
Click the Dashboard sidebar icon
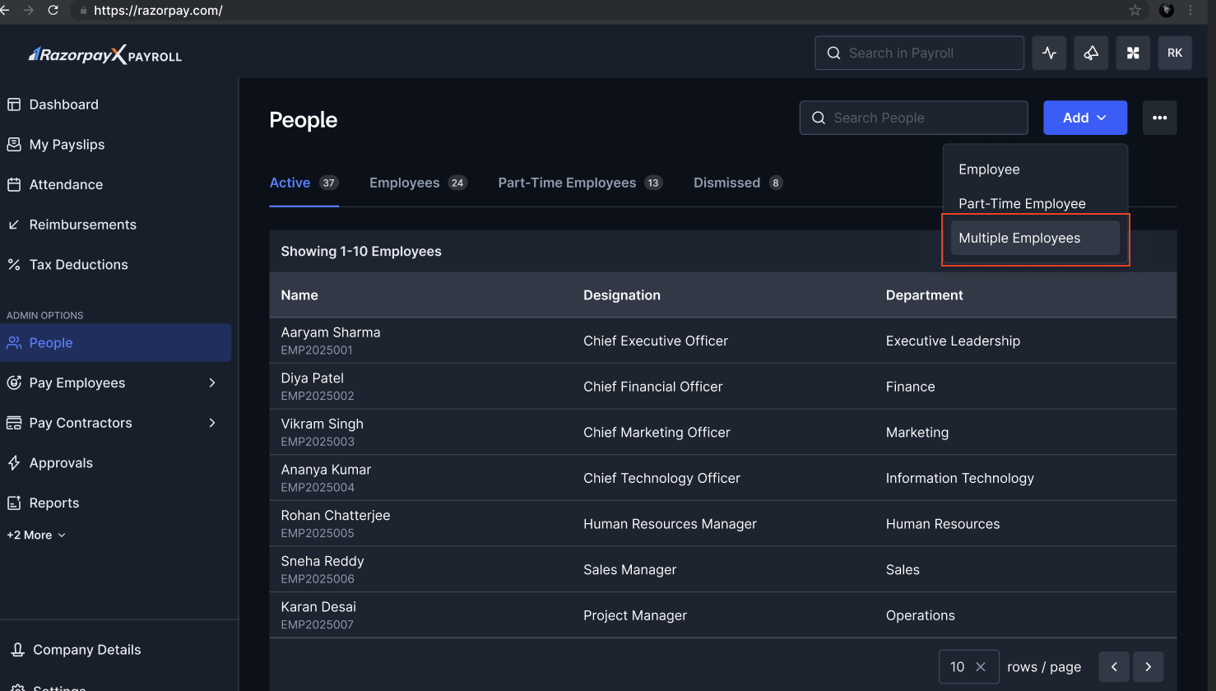click(14, 104)
